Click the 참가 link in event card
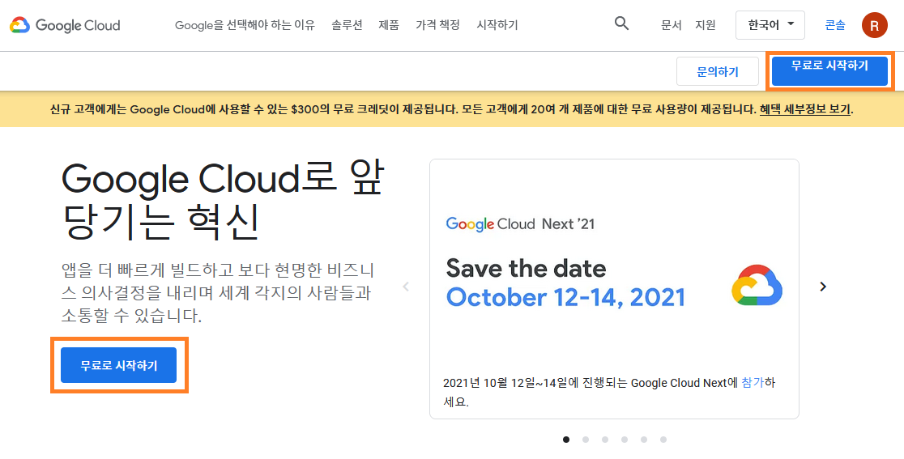The height and width of the screenshot is (459, 904). 753,383
